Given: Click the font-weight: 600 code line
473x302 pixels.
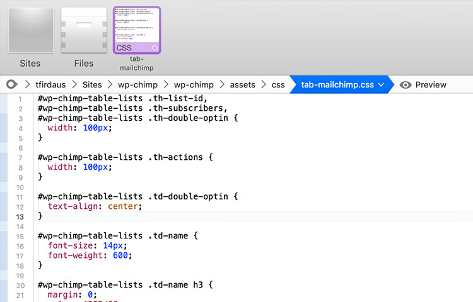Looking at the screenshot, I should tap(90, 255).
